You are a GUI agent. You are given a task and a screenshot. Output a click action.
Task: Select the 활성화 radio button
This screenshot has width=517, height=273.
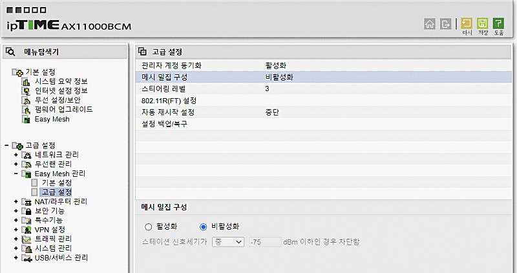coord(149,227)
